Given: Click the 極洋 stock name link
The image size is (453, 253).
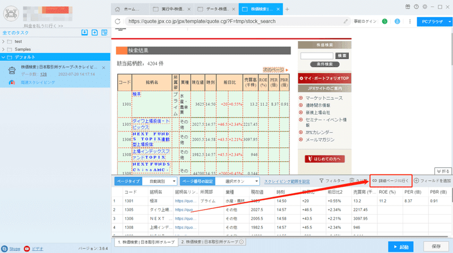Looking at the screenshot, I should pyautogui.click(x=136, y=94).
